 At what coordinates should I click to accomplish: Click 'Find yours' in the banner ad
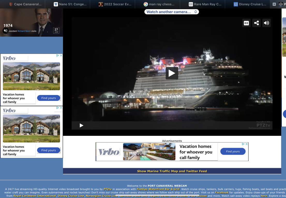[233, 151]
